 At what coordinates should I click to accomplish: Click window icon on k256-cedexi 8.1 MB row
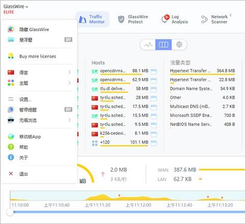[x=154, y=134]
